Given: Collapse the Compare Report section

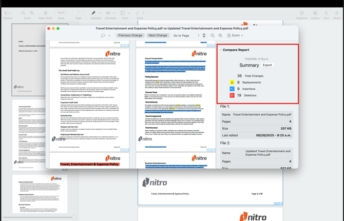Looking at the screenshot, I should 221,50.
